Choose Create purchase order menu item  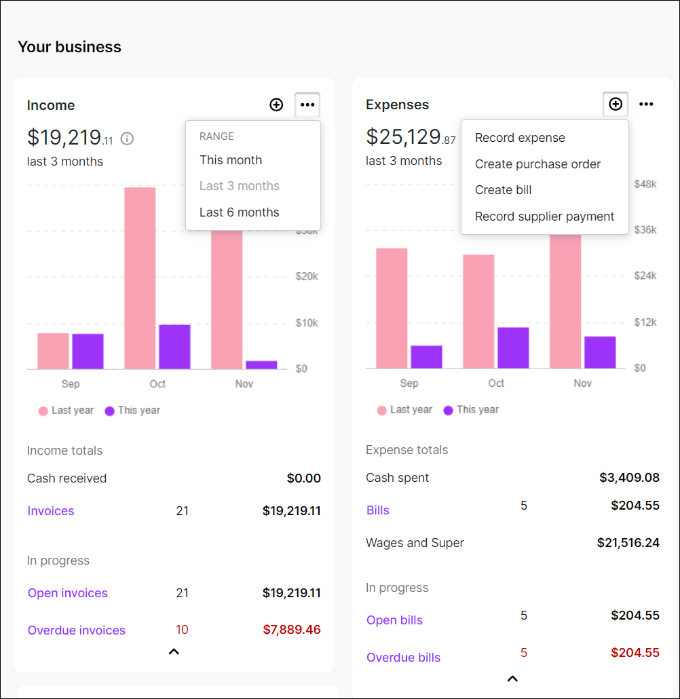(537, 164)
